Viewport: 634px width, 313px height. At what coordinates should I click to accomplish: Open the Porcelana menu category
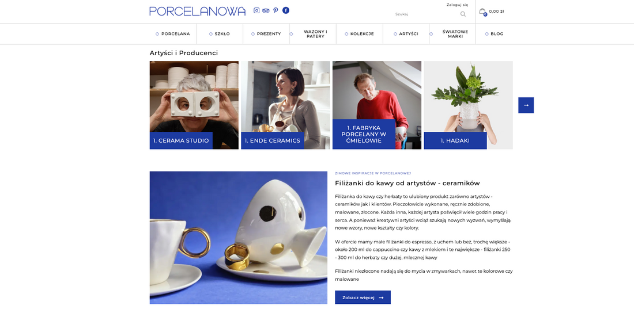tap(173, 34)
